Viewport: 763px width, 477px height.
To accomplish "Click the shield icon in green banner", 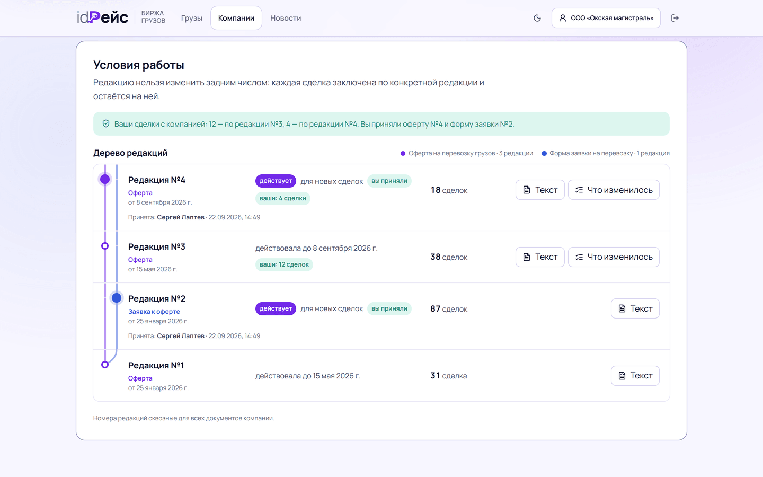I will 106,123.
